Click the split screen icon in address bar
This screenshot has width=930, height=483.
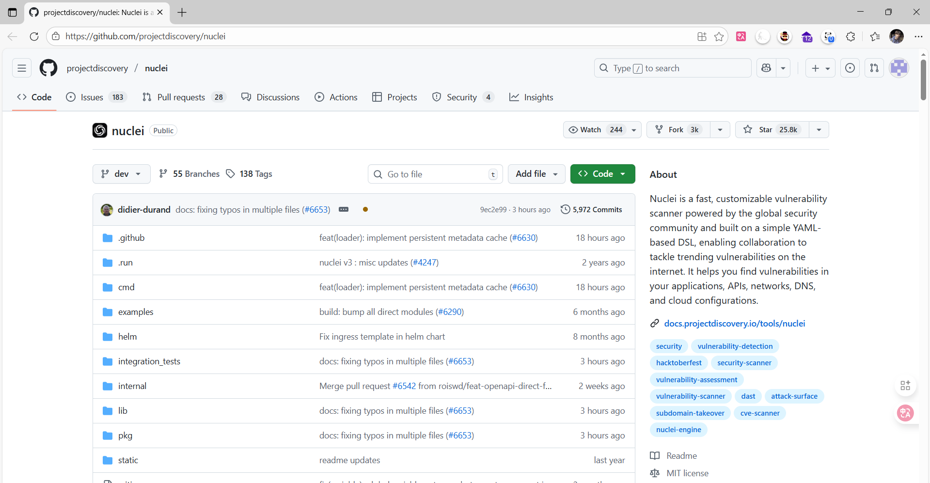[702, 36]
